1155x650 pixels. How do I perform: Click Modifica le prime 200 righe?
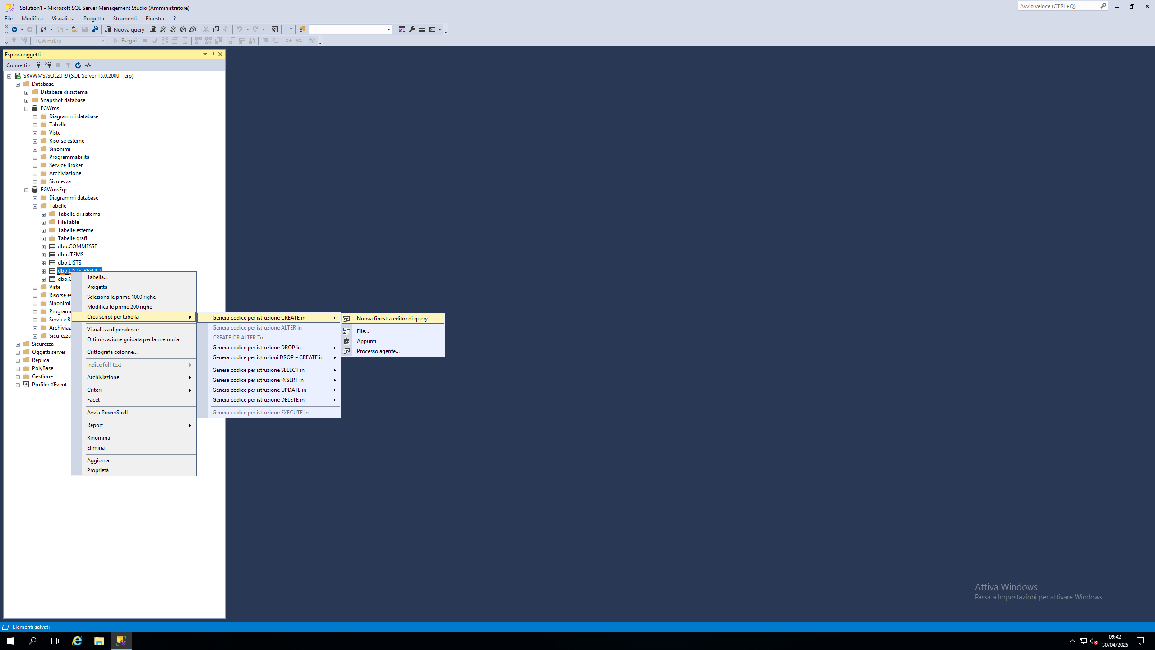pos(134,307)
